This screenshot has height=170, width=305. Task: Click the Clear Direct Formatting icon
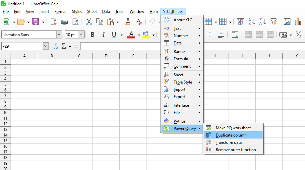click(x=139, y=22)
